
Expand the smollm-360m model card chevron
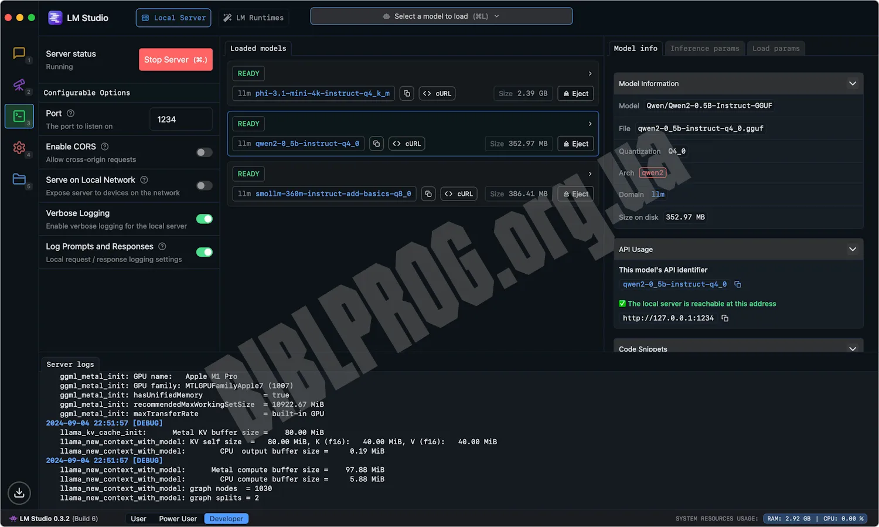(590, 174)
